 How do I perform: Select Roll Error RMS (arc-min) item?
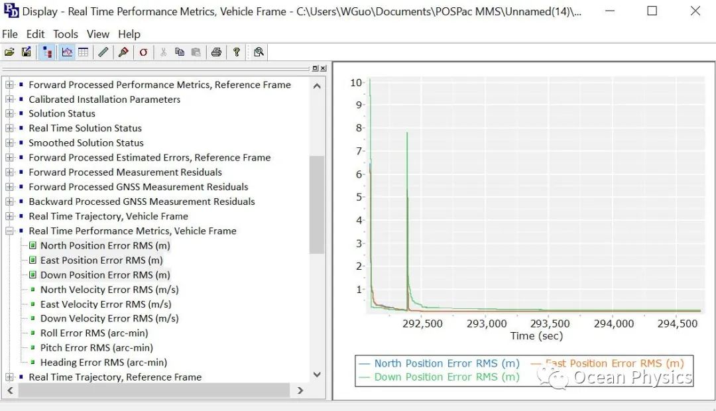click(x=94, y=333)
